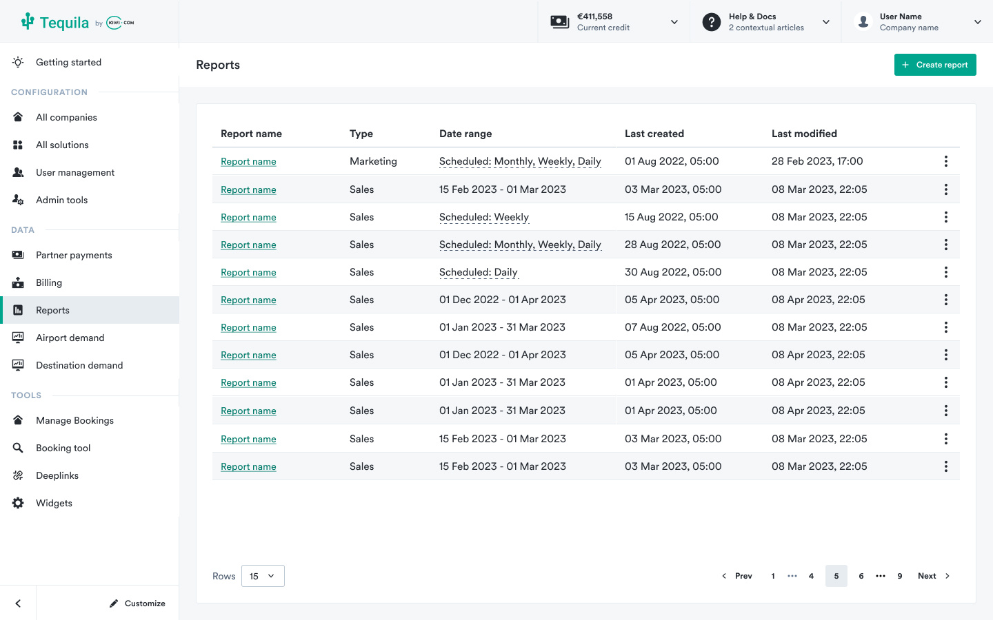Collapse the sidebar with the back arrow
Viewport: 993px width, 620px height.
(18, 603)
